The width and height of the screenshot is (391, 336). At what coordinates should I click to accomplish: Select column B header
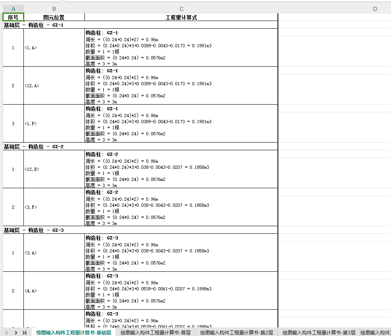pos(54,9)
